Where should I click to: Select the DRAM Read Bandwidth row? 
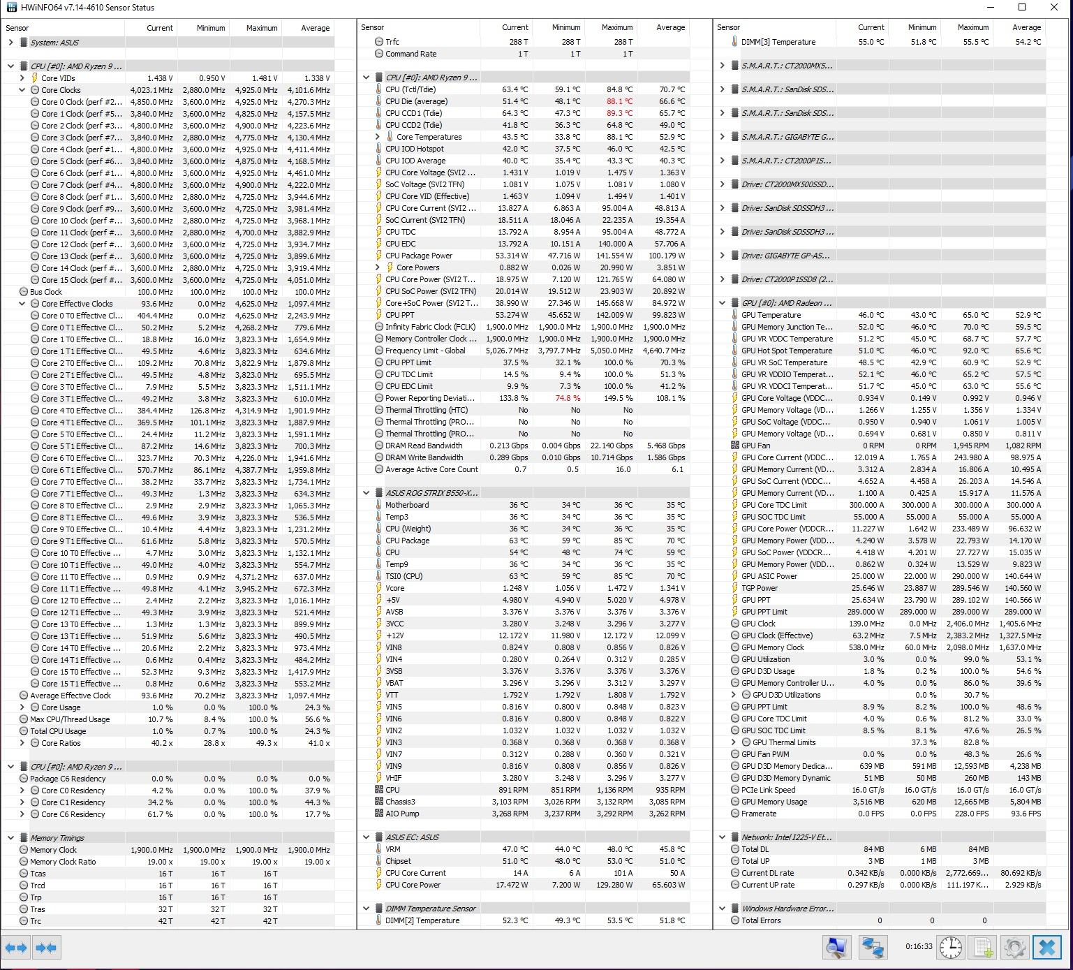tap(524, 446)
